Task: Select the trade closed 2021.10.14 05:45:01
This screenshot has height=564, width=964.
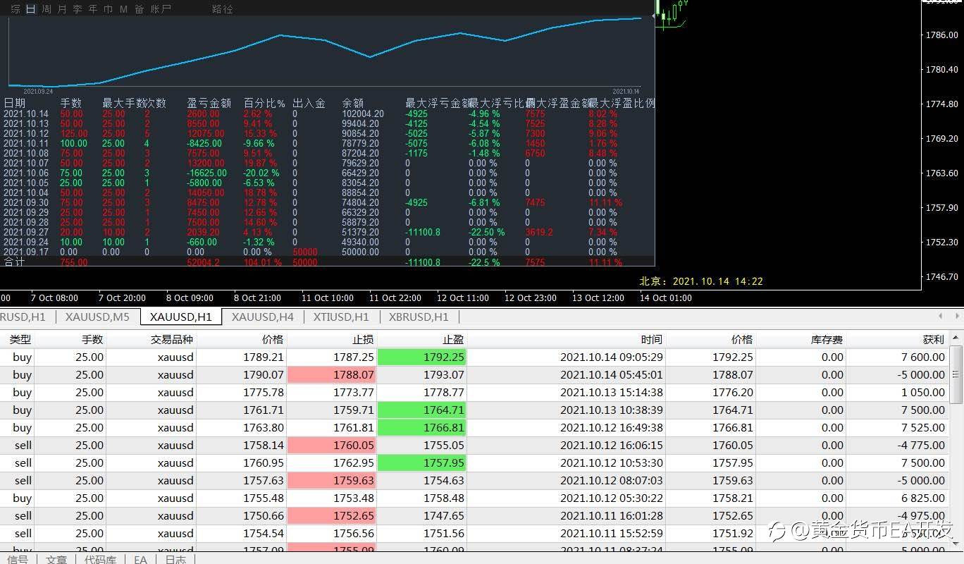Action: point(475,375)
